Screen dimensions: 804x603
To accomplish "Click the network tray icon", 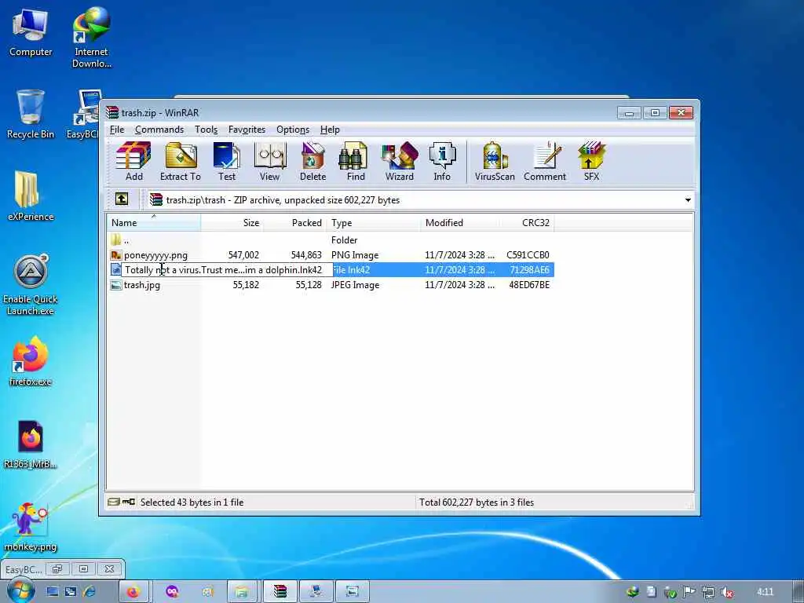I will pyautogui.click(x=708, y=592).
